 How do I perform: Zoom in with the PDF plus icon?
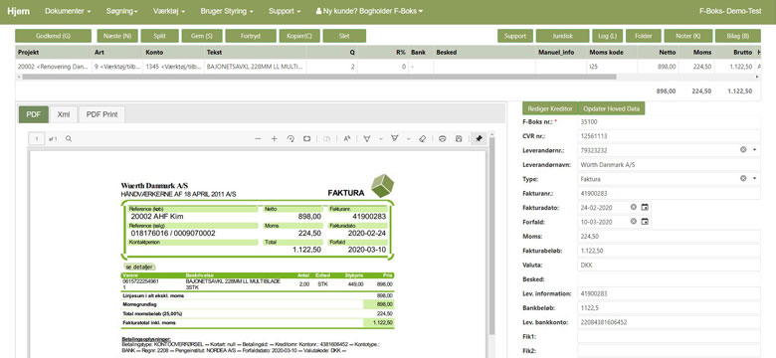pos(275,139)
